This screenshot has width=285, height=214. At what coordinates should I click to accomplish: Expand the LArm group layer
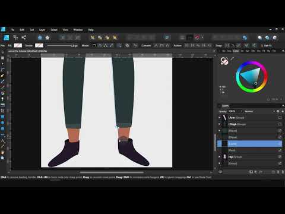click(x=219, y=118)
